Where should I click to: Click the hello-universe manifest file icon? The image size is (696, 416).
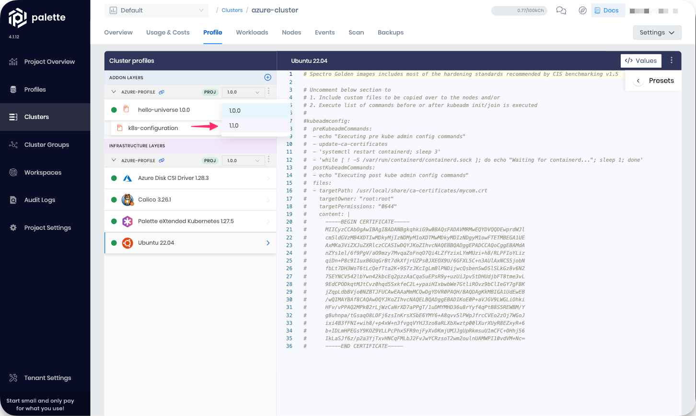point(126,109)
